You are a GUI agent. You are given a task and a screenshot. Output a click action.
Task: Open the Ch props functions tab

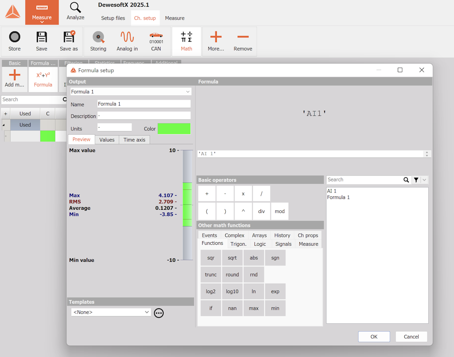(x=308, y=235)
